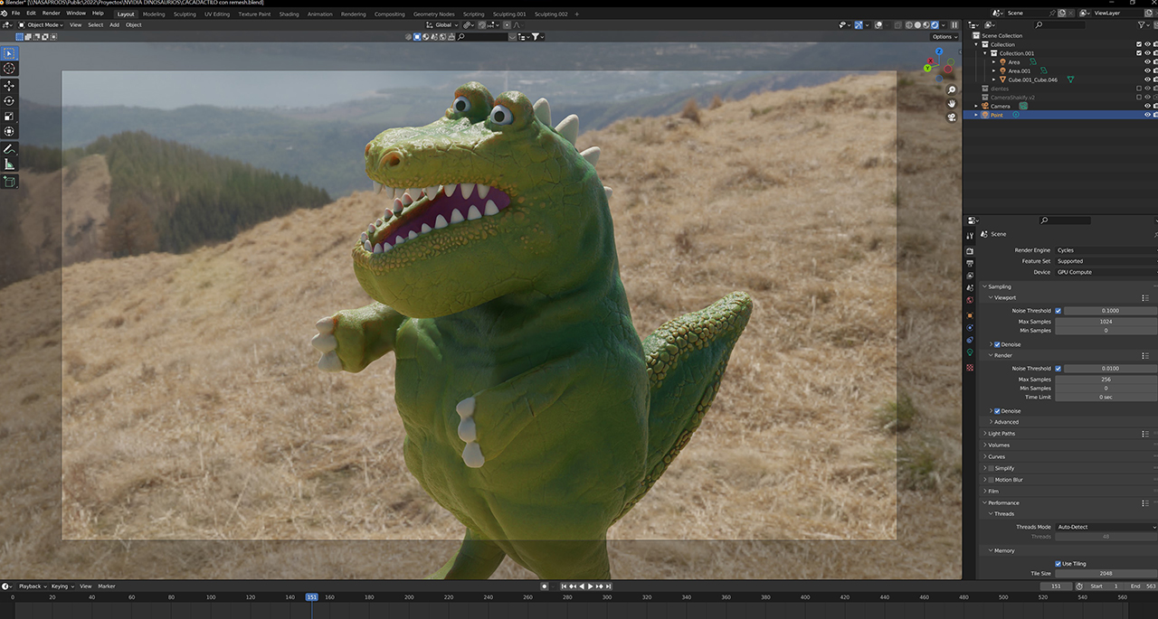Image resolution: width=1158 pixels, height=619 pixels.
Task: Open the Texture properties tab
Action: (x=970, y=367)
